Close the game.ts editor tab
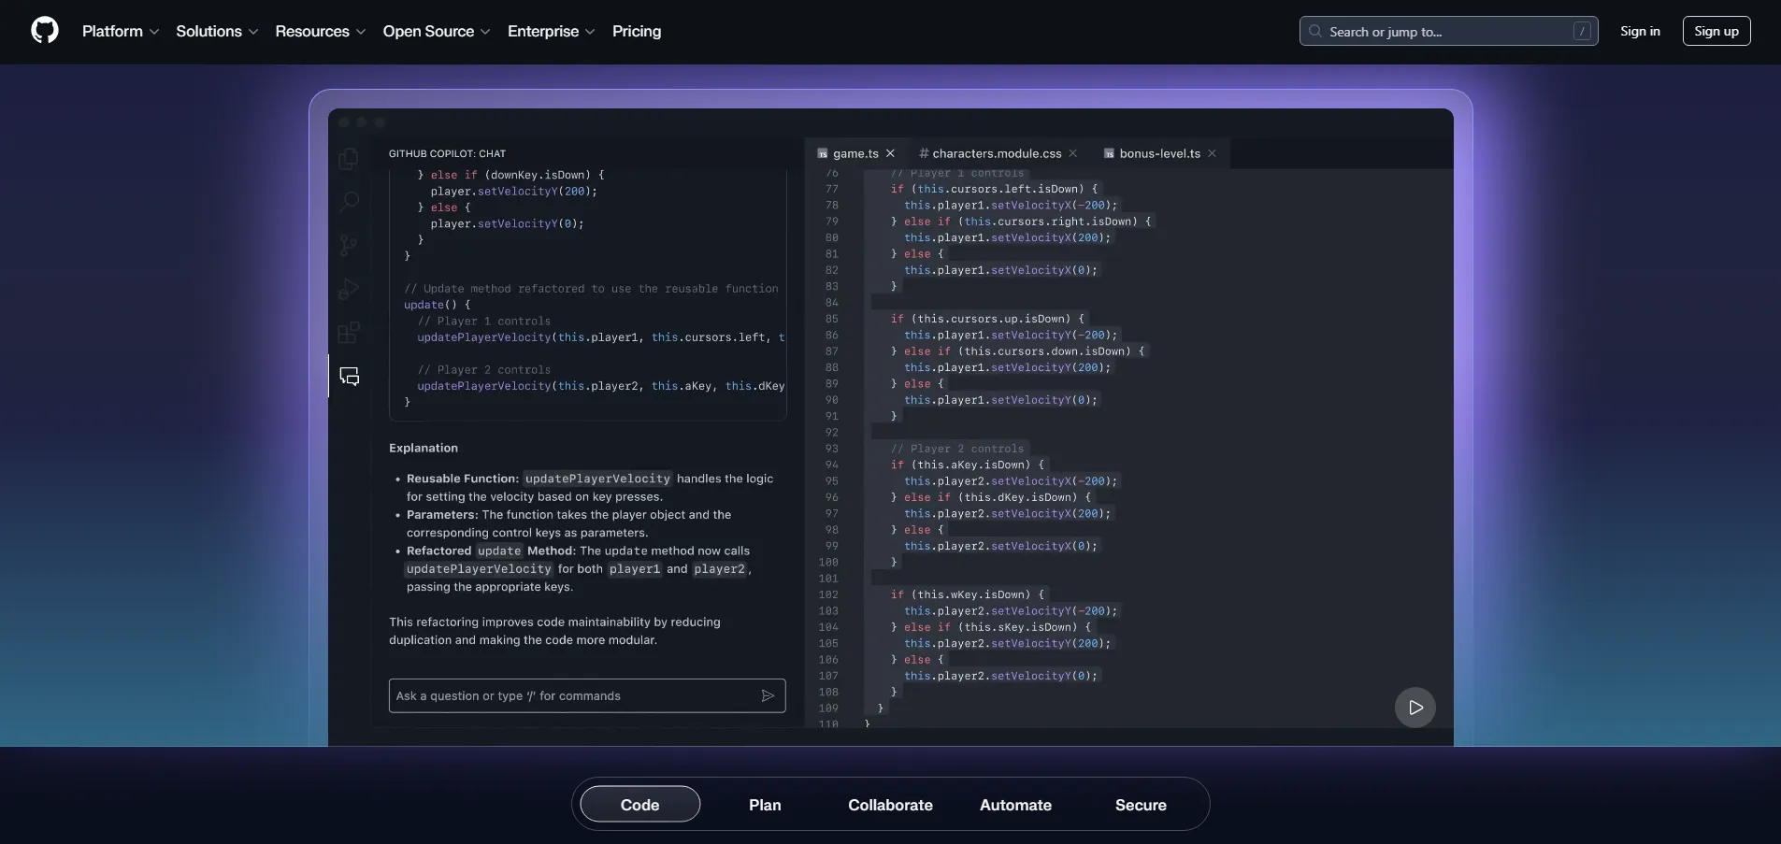The image size is (1781, 844). click(x=891, y=153)
